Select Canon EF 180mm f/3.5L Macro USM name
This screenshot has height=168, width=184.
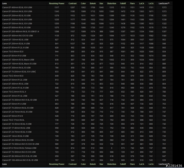[18, 60]
